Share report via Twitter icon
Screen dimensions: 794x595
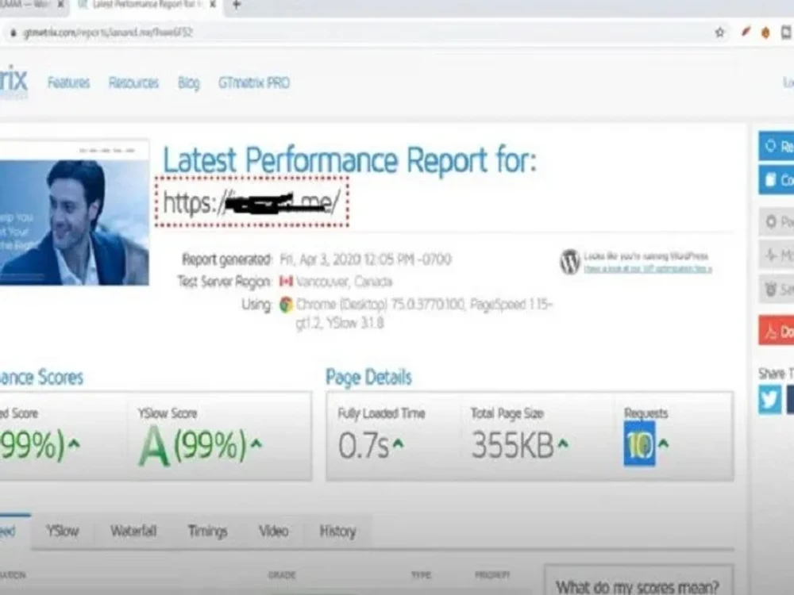pyautogui.click(x=769, y=399)
